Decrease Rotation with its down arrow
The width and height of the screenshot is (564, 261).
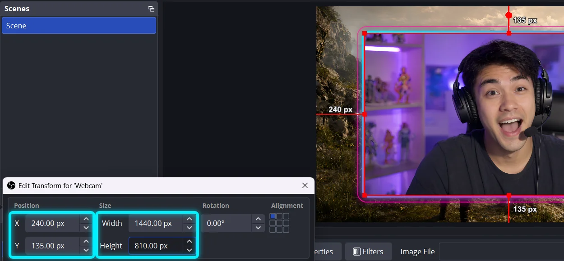[258, 227]
